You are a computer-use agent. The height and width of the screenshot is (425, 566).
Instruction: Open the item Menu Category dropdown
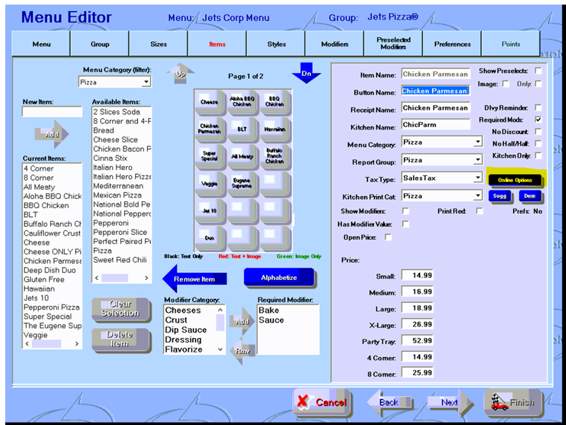pos(478,142)
